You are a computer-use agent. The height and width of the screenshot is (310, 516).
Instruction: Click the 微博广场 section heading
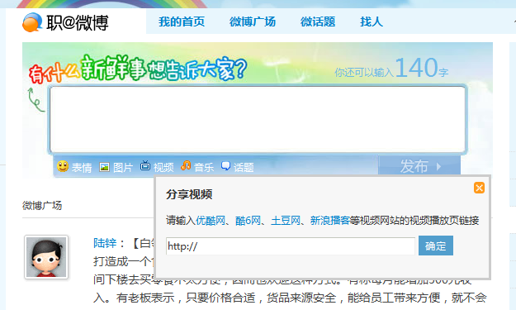click(x=42, y=206)
